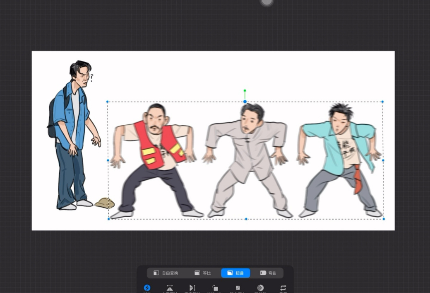
Task: Click the top-right corner transform node
Action: (x=382, y=102)
